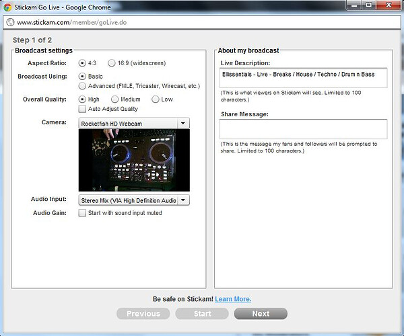Click Next to continue to step 2
Image resolution: width=404 pixels, height=336 pixels.
click(261, 314)
